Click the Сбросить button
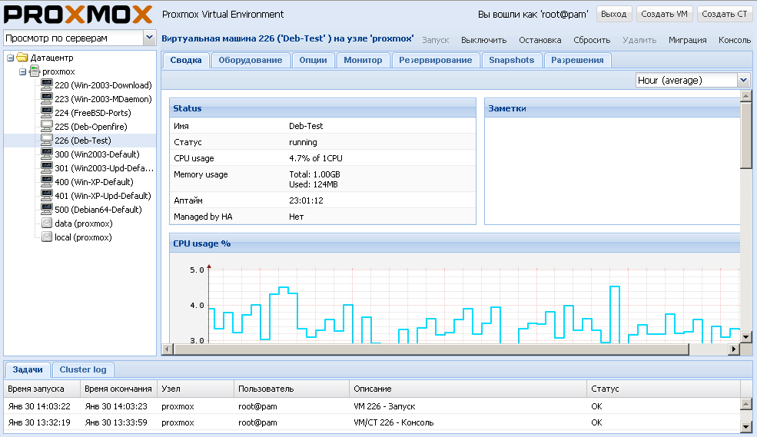This screenshot has width=757, height=437. point(592,40)
